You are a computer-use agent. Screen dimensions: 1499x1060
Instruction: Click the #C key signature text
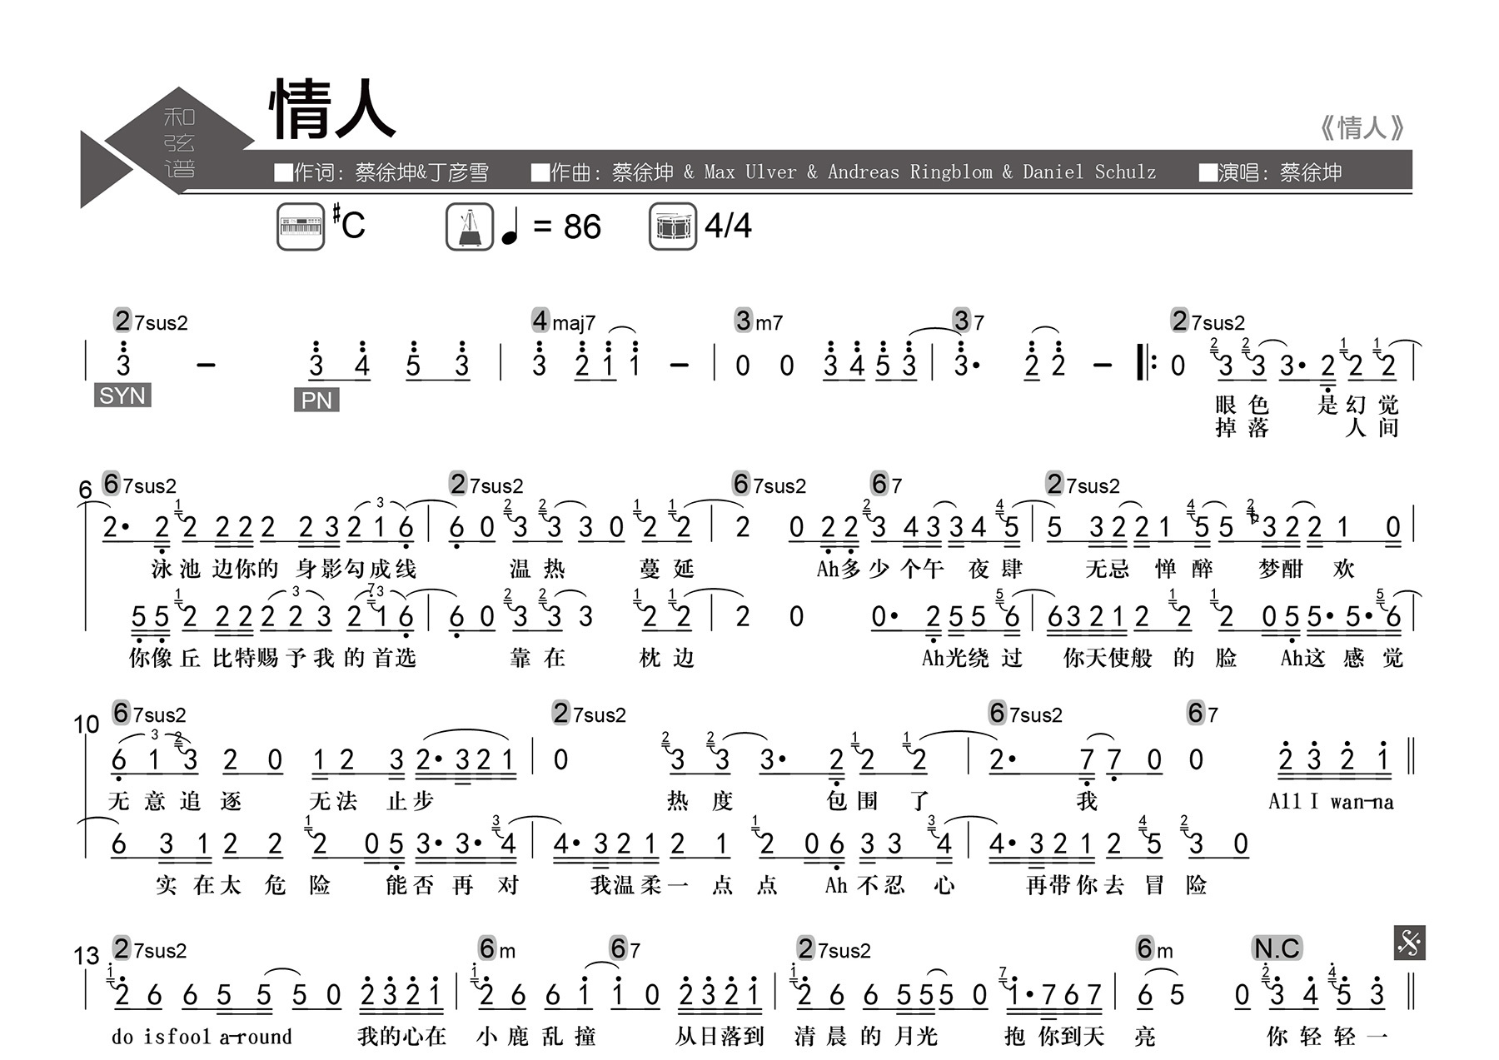pos(349,223)
